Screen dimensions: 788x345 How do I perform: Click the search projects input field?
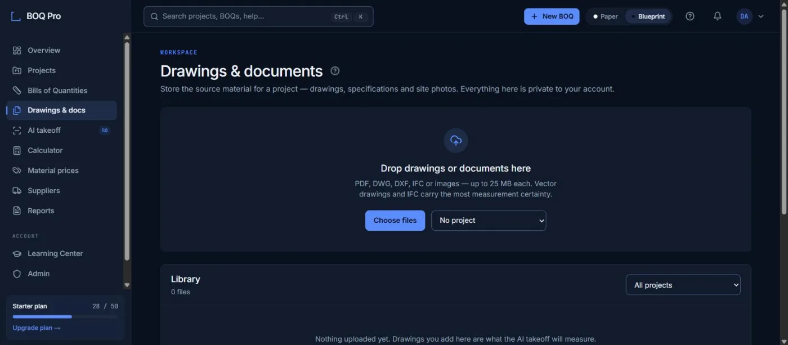coord(258,16)
